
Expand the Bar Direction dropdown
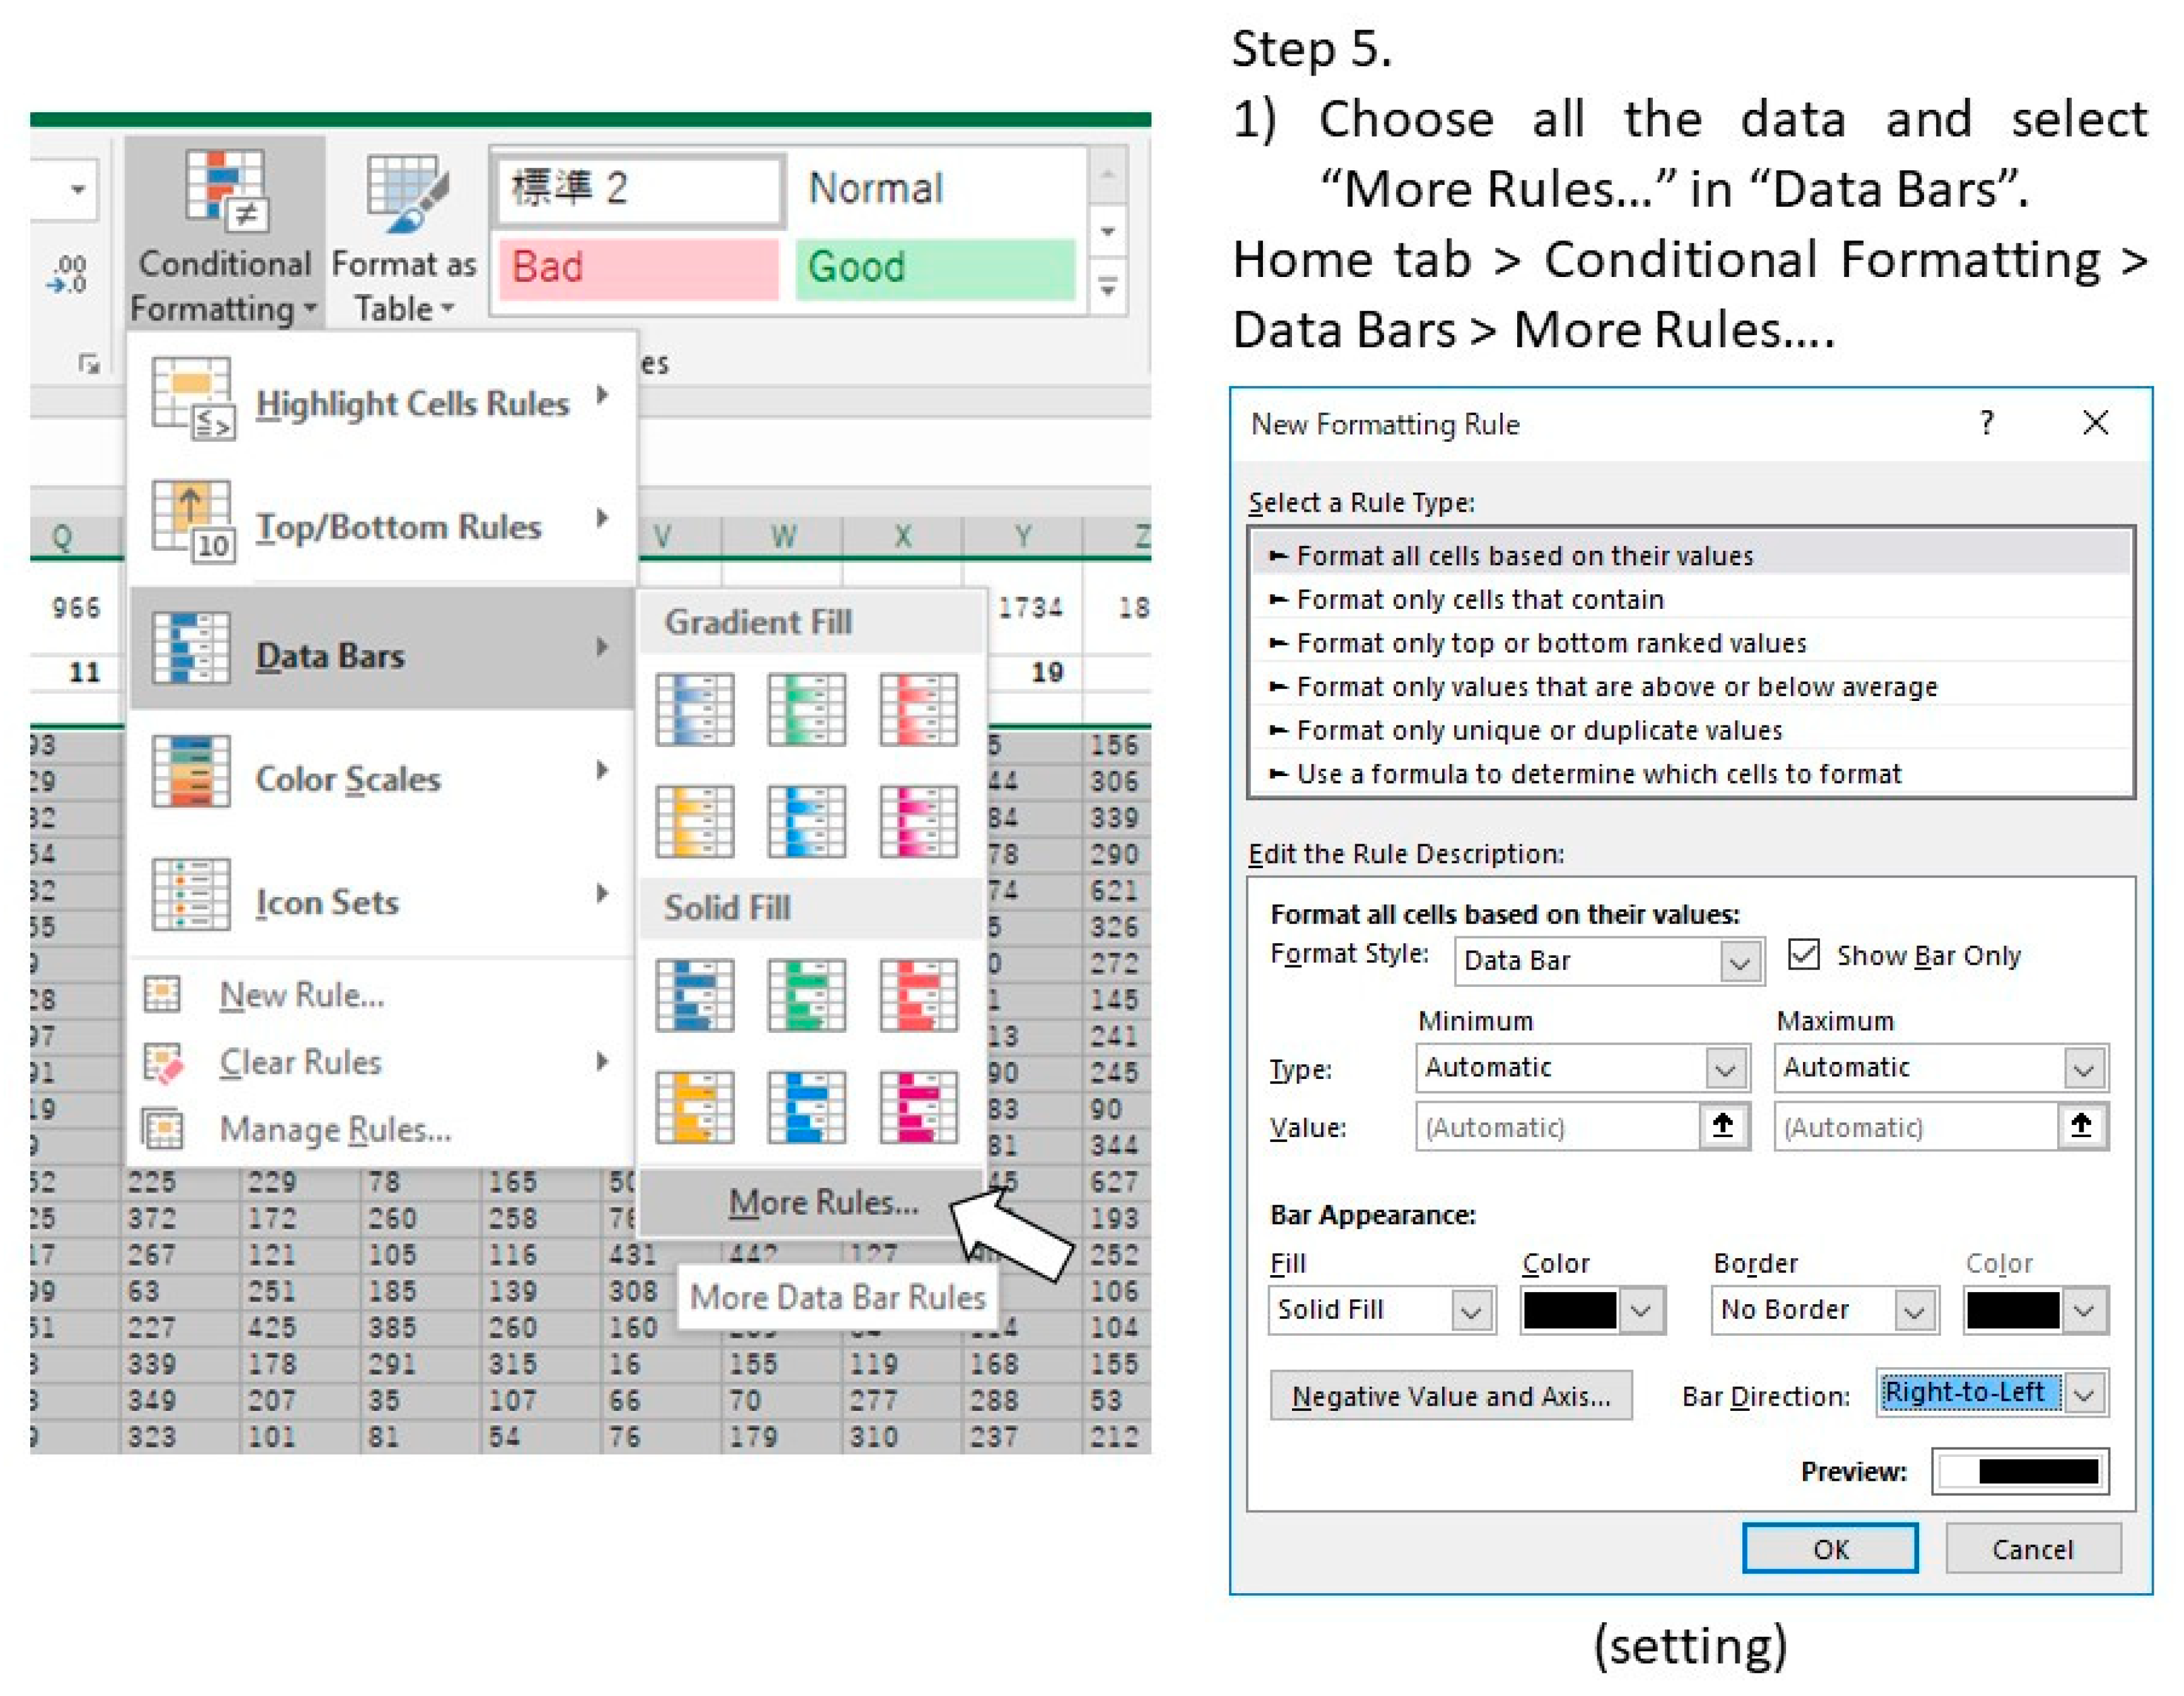(x=2084, y=1394)
